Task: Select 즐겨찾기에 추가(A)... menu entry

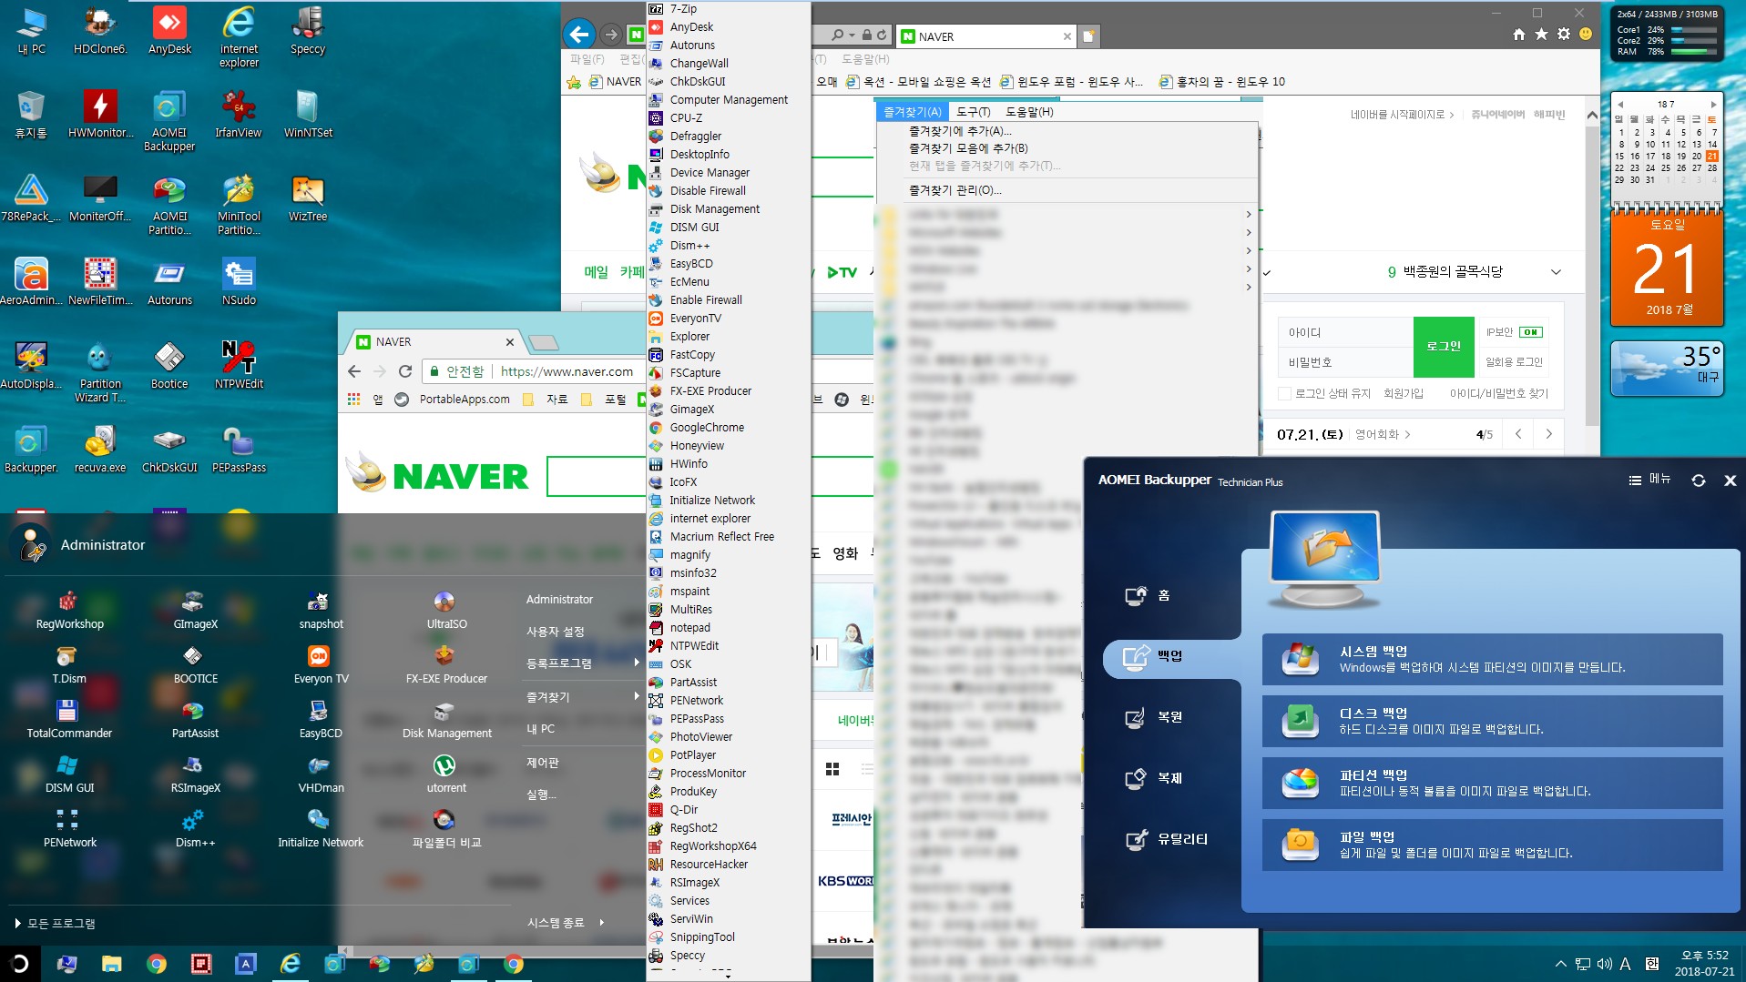Action: tap(960, 131)
